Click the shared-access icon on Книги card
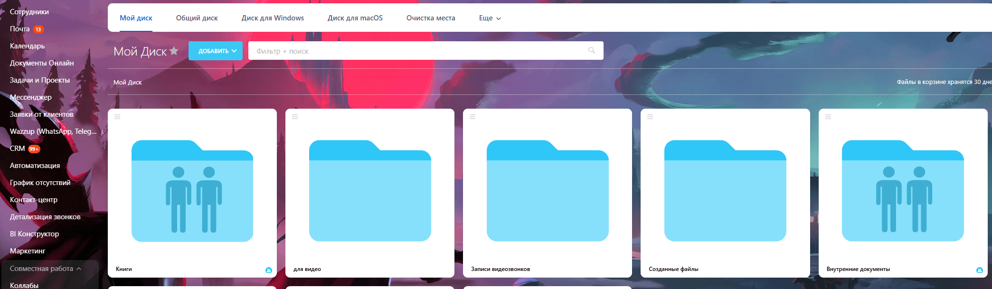Screen dimensions: 992x289 (269, 270)
